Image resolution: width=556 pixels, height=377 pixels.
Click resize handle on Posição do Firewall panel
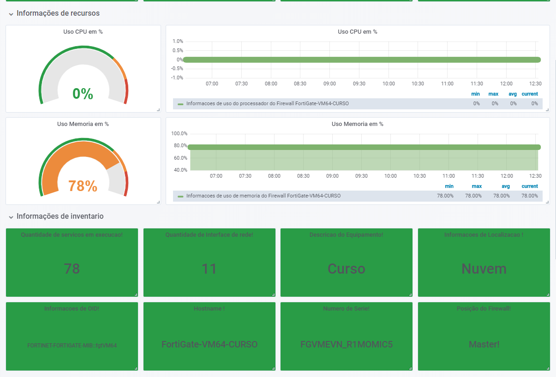[548, 368]
